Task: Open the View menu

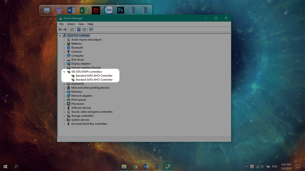Action: point(81,24)
